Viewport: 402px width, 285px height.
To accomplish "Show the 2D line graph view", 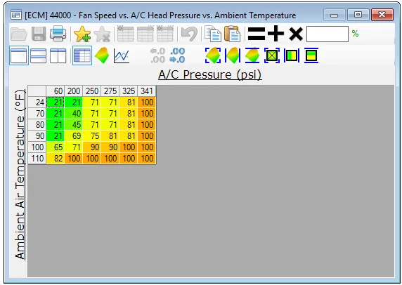I will pos(122,55).
